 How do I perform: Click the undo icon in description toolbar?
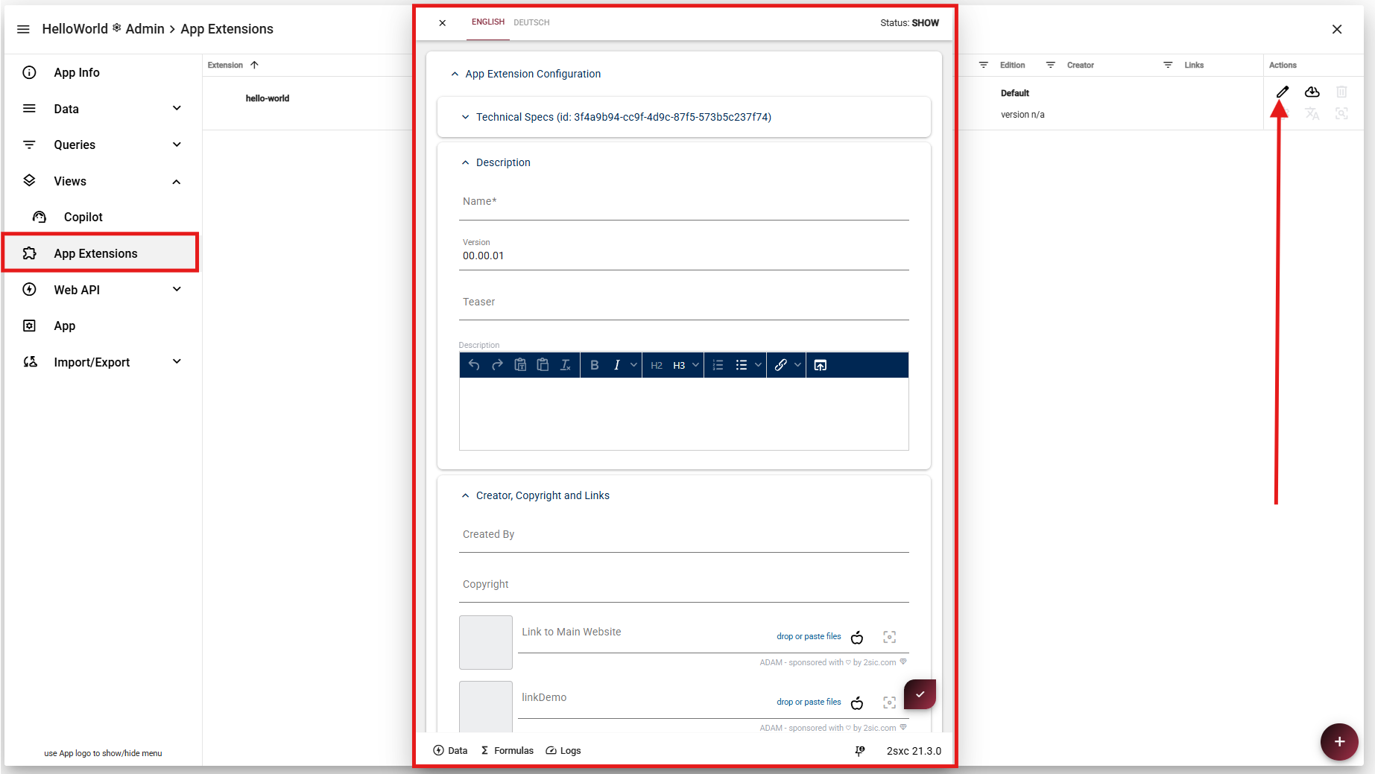[x=474, y=365]
